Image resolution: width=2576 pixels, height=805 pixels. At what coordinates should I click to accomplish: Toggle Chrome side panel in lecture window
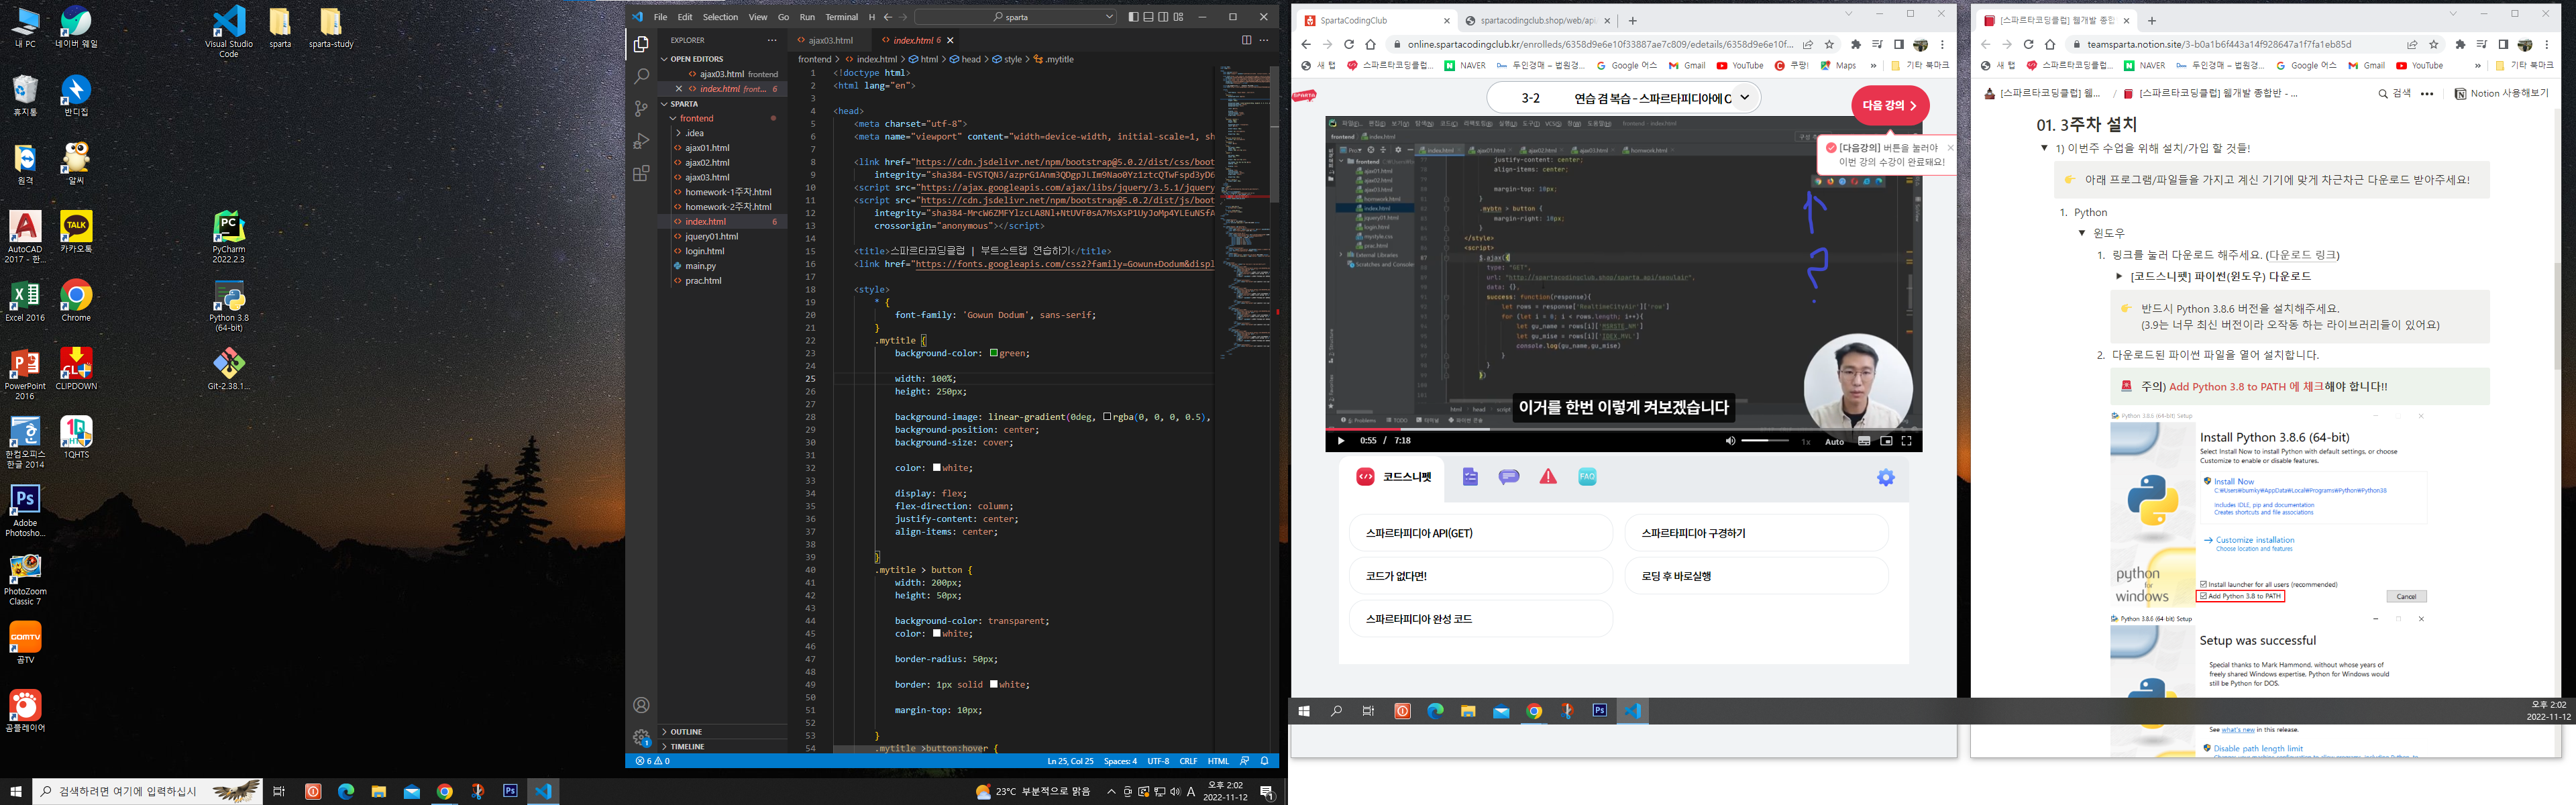click(x=1898, y=44)
